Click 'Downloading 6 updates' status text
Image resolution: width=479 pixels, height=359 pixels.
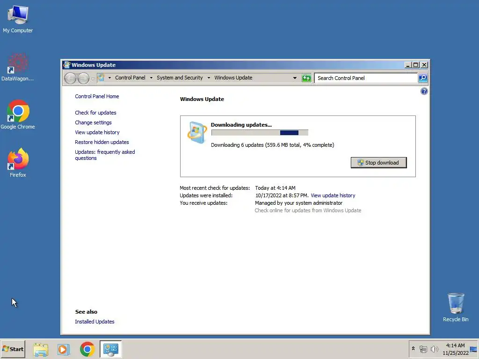[x=273, y=145]
